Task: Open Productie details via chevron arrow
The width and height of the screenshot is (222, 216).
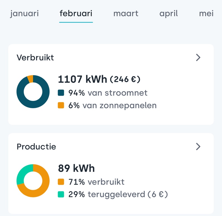Action: click(x=198, y=146)
